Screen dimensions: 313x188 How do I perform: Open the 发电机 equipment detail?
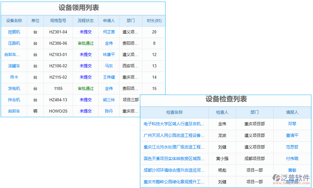click(14, 88)
